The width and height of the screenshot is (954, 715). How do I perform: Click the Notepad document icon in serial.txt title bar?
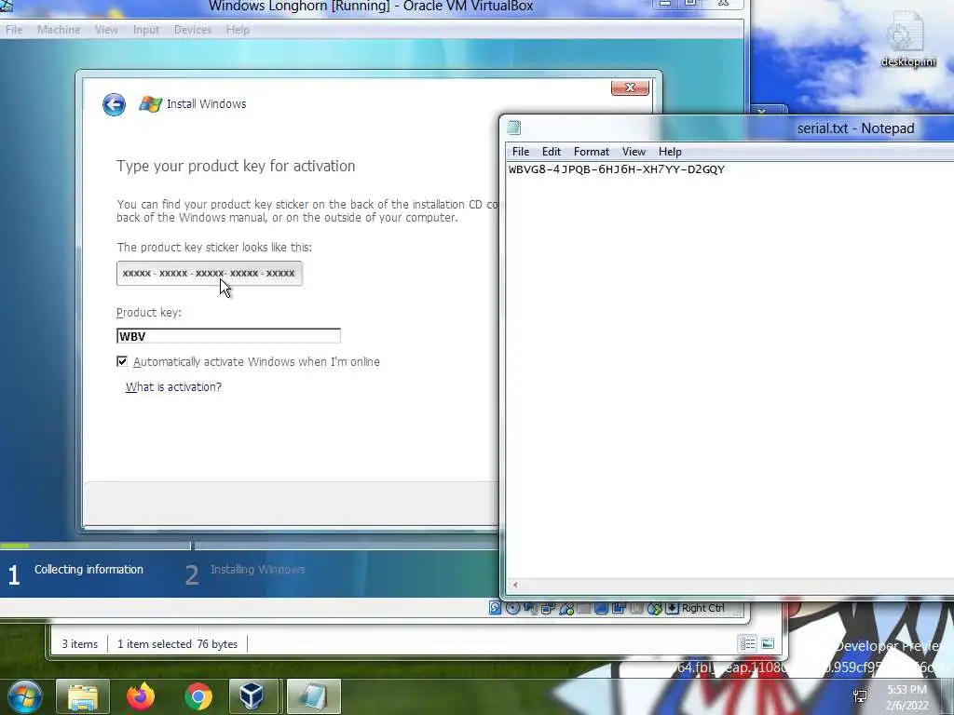point(514,127)
